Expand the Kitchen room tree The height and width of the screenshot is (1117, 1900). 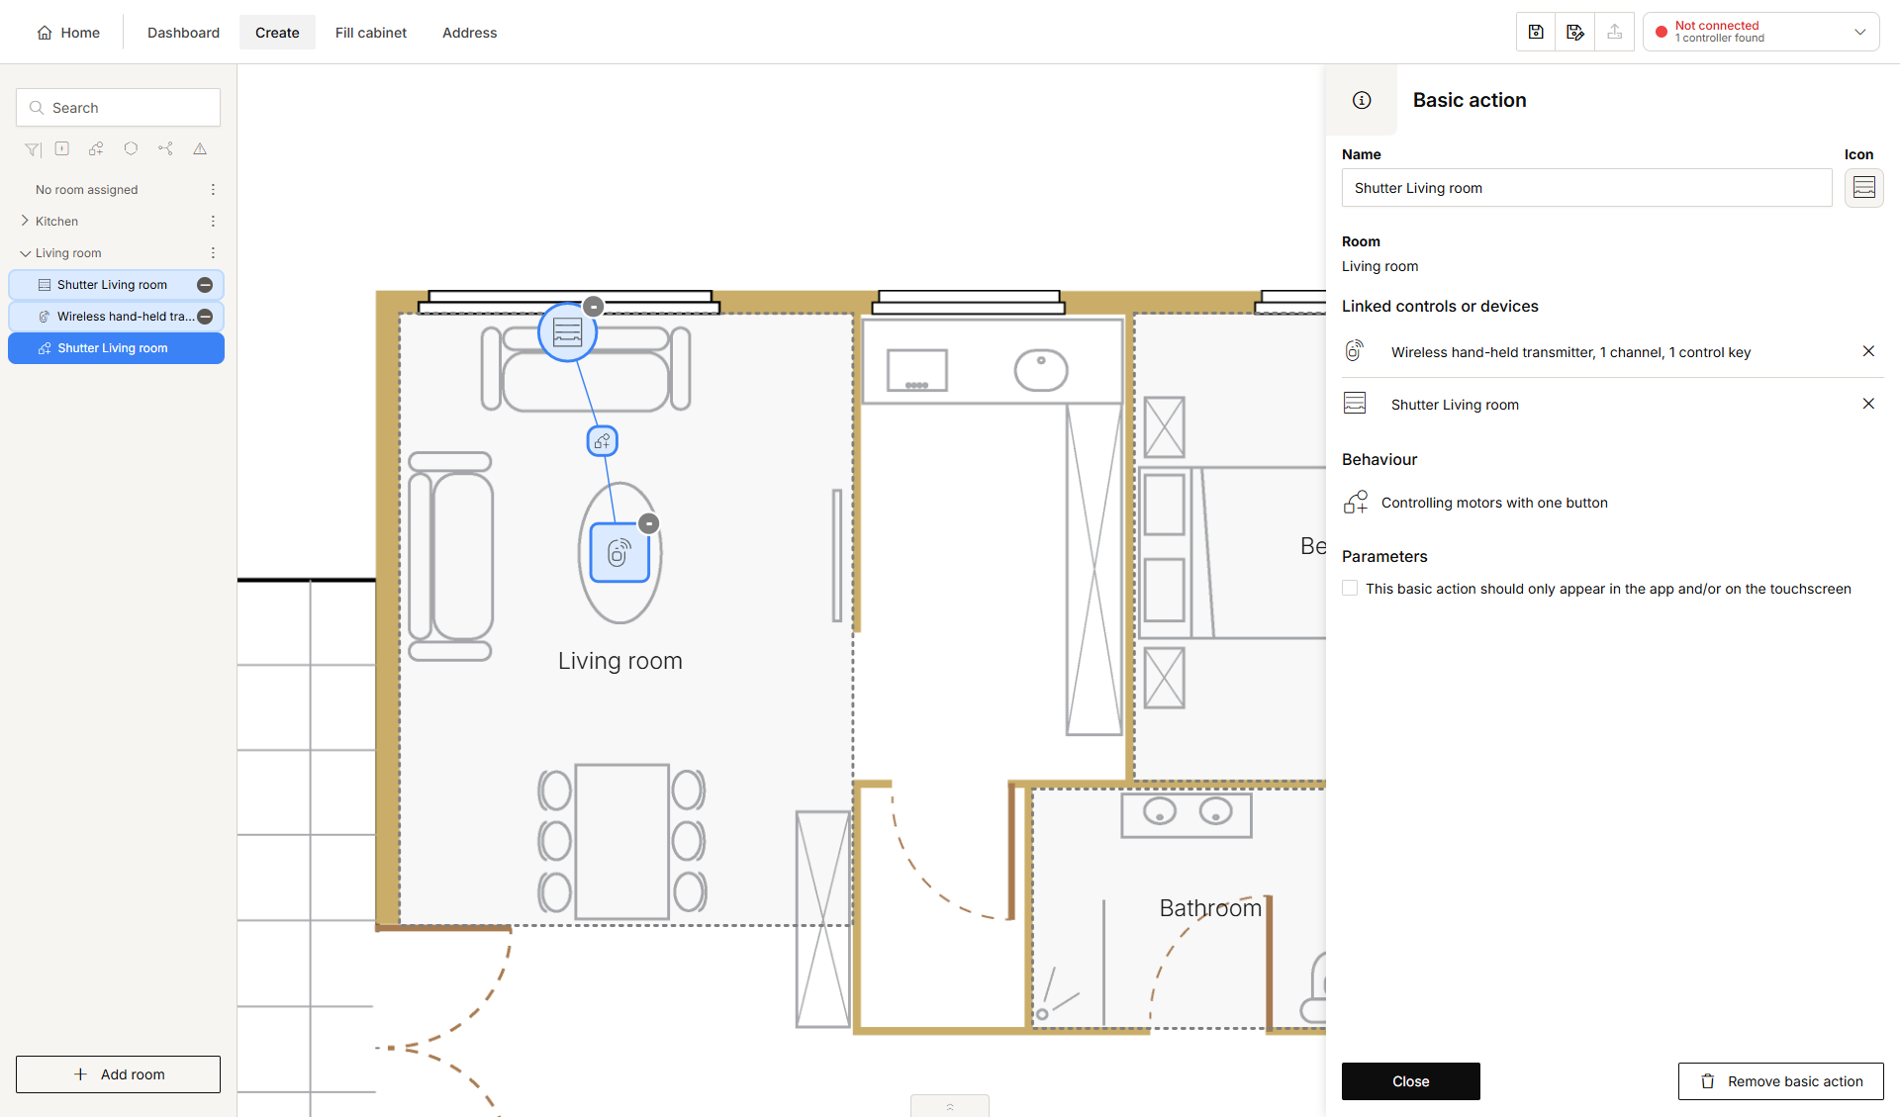[x=25, y=221]
